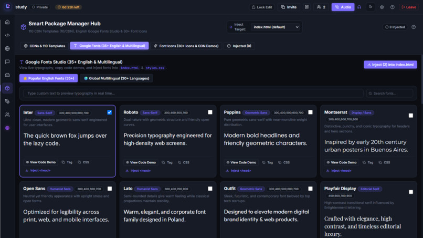Screen dimensions: 423x238
Task: Switch to Font Icons tab
Action: click(x=186, y=46)
